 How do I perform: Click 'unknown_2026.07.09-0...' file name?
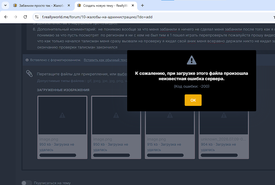[x=223, y=139]
